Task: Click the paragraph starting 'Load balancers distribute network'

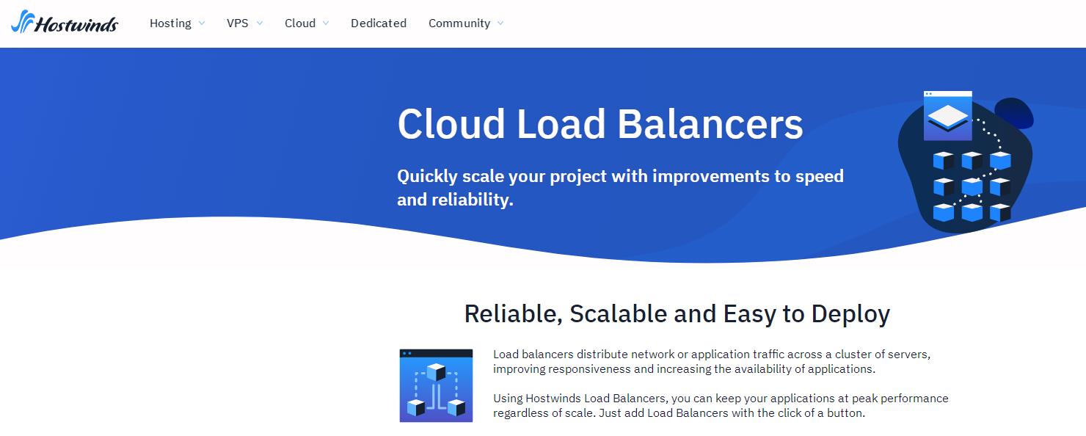Action: 712,362
